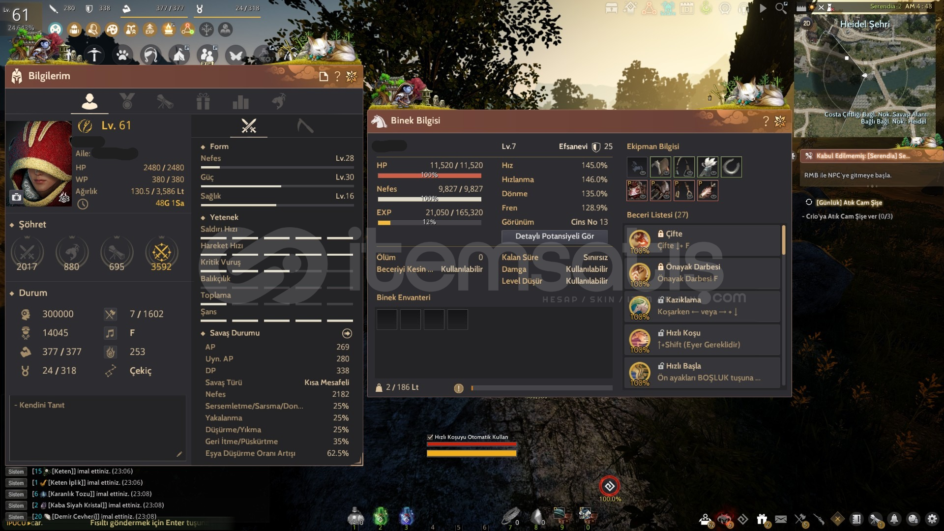Select the Kazıklama skill entry
Image resolution: width=944 pixels, height=531 pixels.
pos(702,306)
